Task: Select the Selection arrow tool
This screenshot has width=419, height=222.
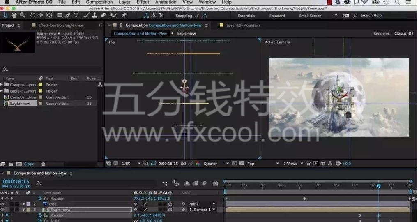Action: pos(6,15)
